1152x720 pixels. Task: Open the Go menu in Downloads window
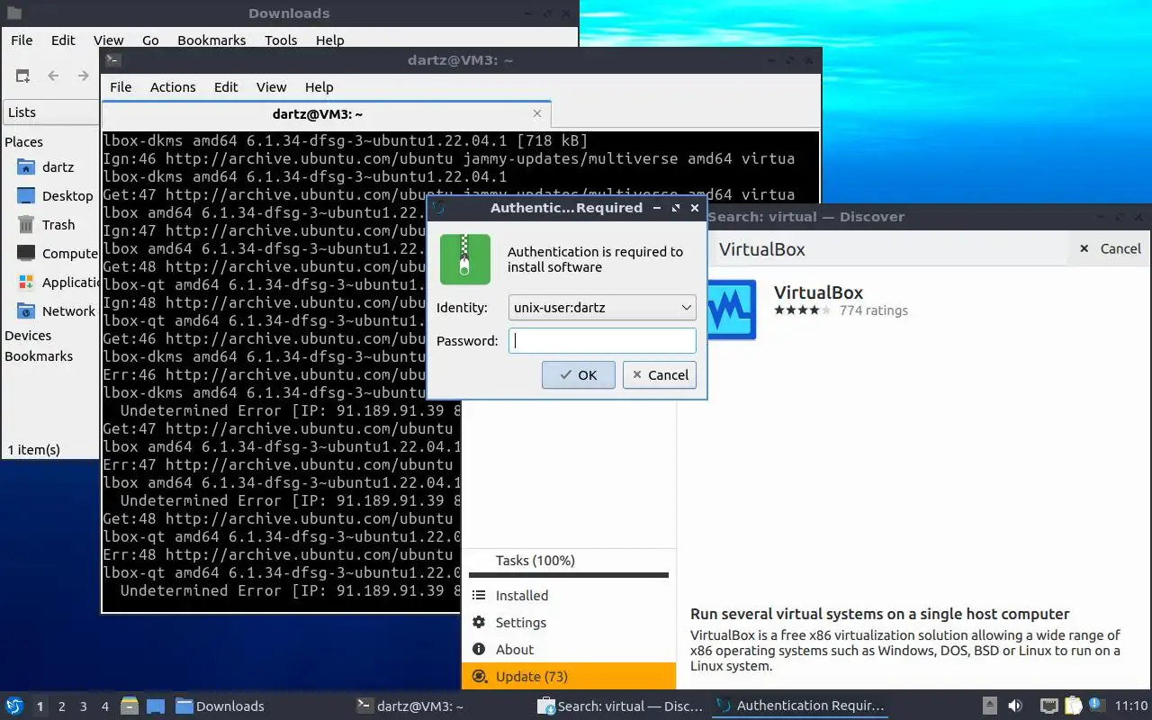(150, 40)
